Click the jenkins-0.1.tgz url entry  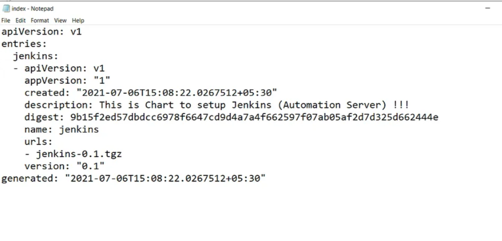[x=79, y=154]
